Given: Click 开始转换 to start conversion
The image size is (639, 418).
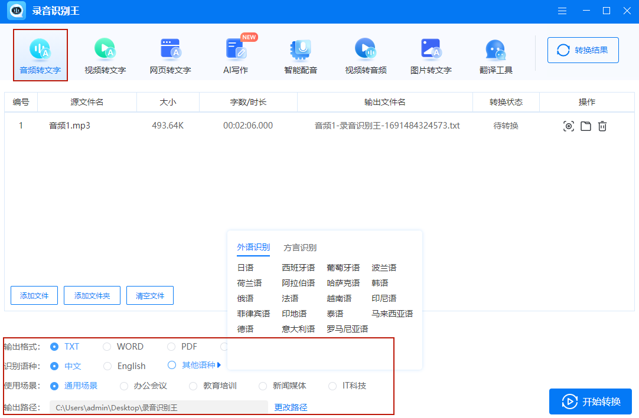Looking at the screenshot, I should pyautogui.click(x=591, y=401).
